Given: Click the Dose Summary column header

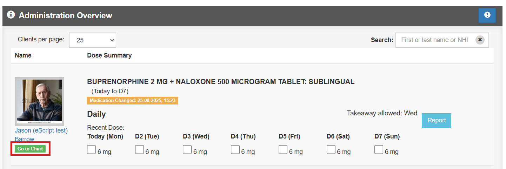Looking at the screenshot, I should (x=109, y=55).
